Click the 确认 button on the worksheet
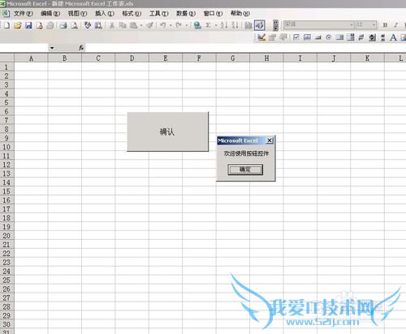The image size is (406, 334). 168,132
